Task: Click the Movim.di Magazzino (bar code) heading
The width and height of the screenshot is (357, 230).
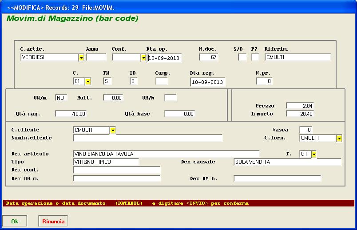Action: tap(72, 18)
